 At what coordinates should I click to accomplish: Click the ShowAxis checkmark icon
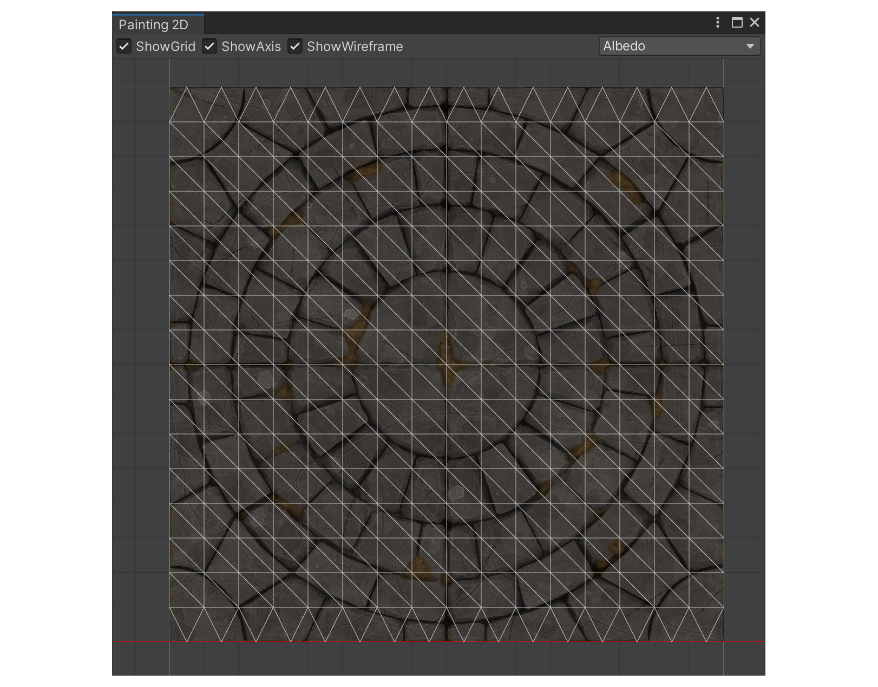pos(209,47)
